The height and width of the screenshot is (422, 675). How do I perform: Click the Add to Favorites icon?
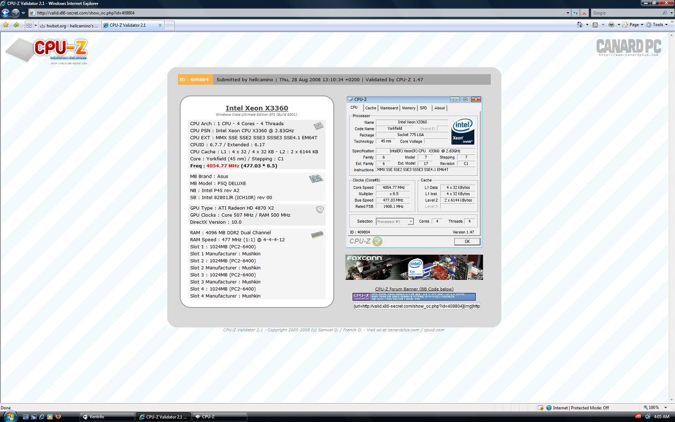(16, 25)
